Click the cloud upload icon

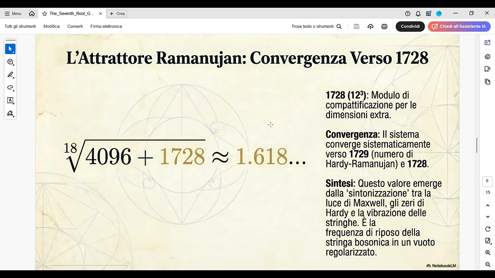(x=370, y=27)
